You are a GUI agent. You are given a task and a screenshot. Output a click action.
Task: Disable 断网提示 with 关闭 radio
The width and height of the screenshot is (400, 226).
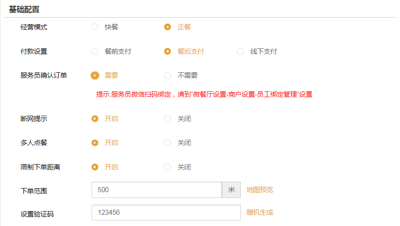pos(168,119)
